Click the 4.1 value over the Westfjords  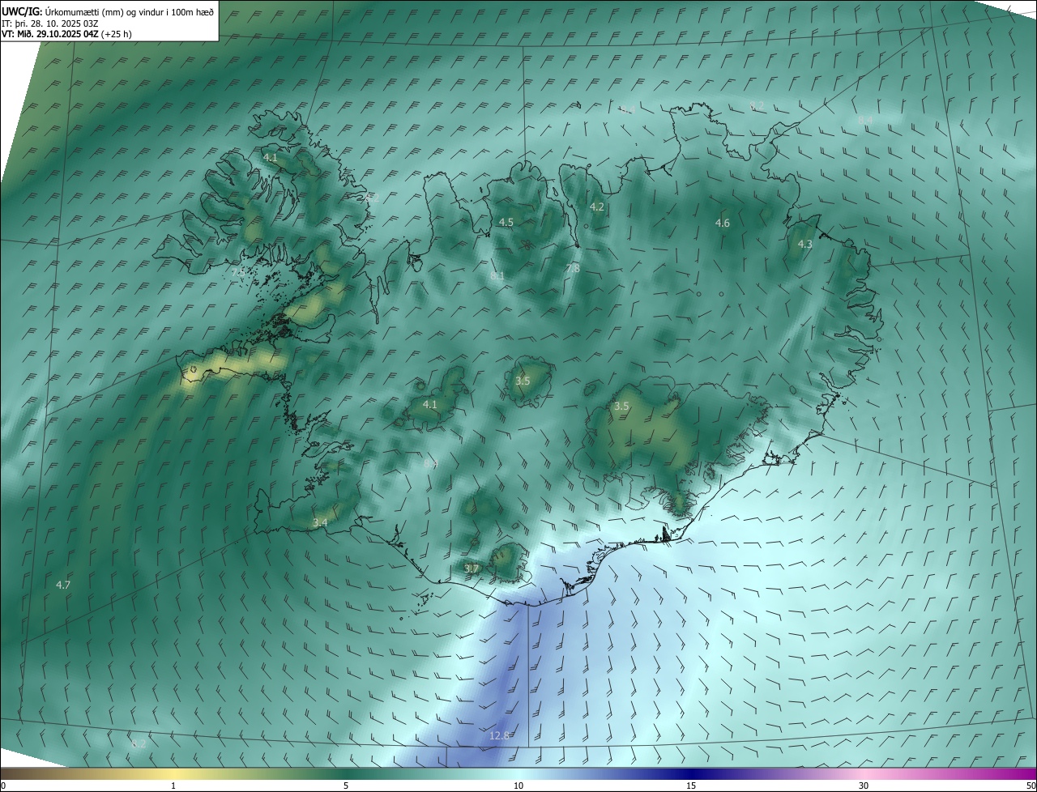coord(271,158)
